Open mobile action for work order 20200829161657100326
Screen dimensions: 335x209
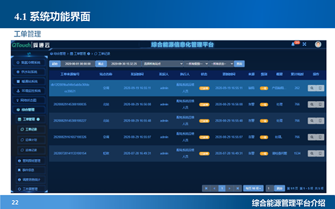coord(320,137)
